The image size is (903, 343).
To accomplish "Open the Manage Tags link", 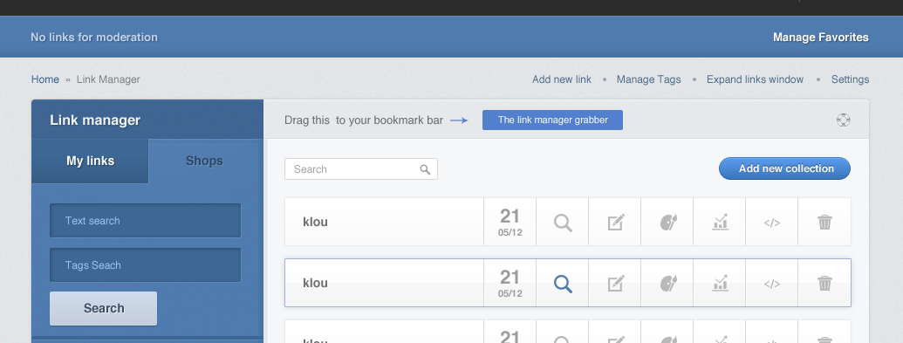I will point(648,79).
